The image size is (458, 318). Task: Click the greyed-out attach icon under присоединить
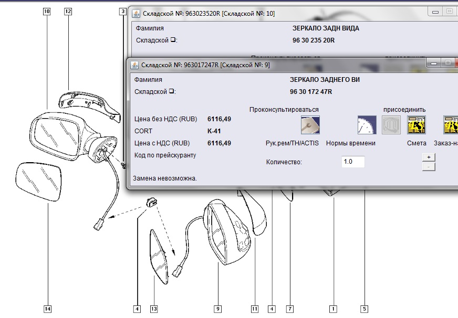click(x=391, y=125)
